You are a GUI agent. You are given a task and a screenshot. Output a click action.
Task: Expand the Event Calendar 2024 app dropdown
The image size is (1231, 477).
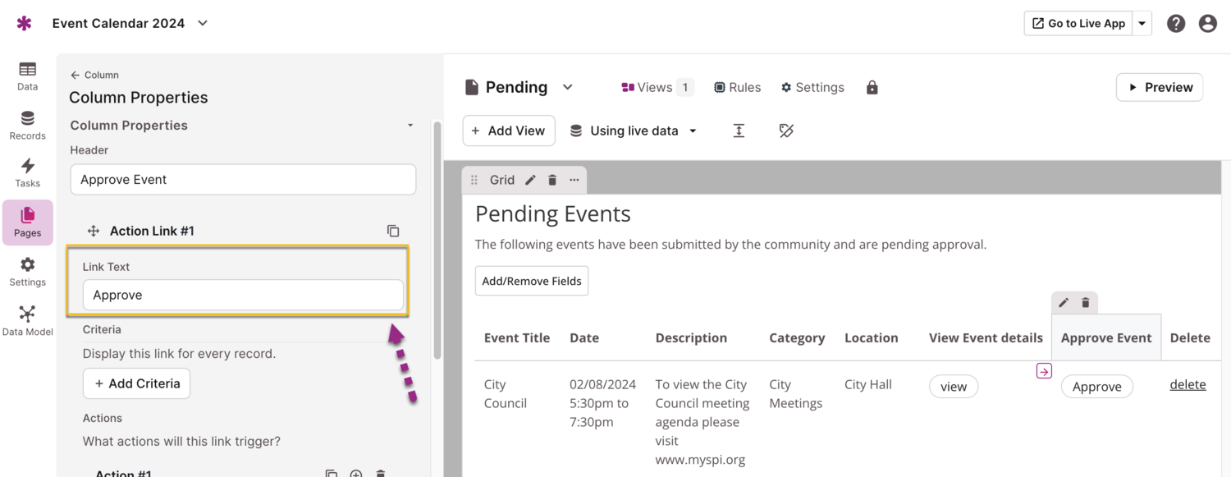click(203, 23)
